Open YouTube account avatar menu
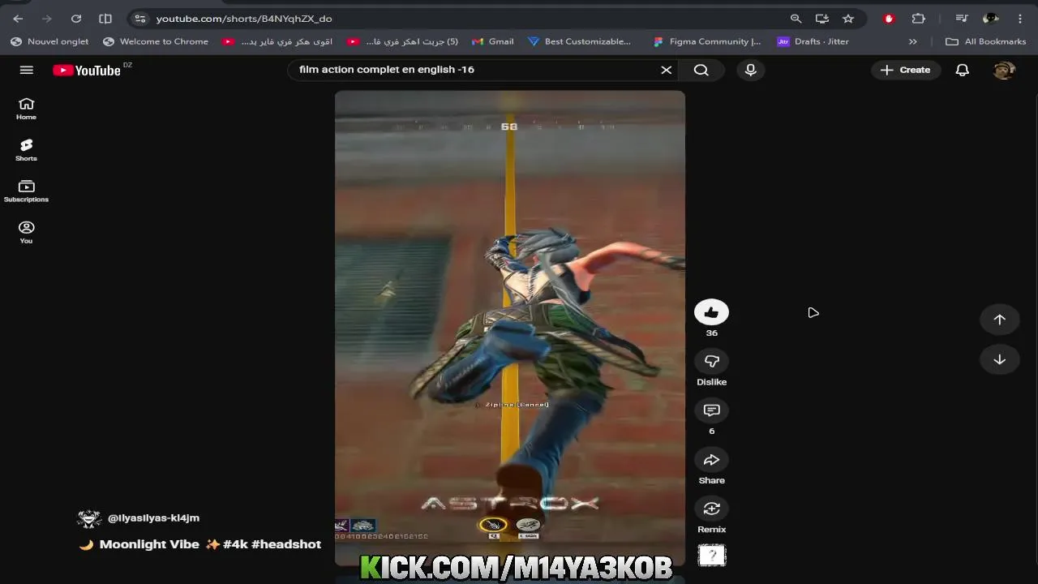 point(1004,70)
